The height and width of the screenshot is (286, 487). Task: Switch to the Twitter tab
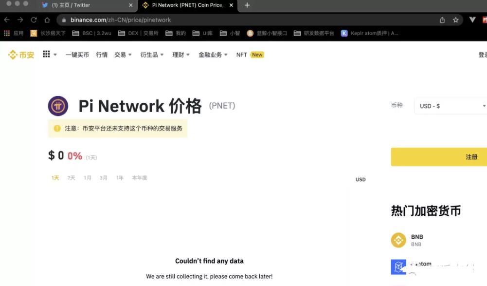point(87,5)
